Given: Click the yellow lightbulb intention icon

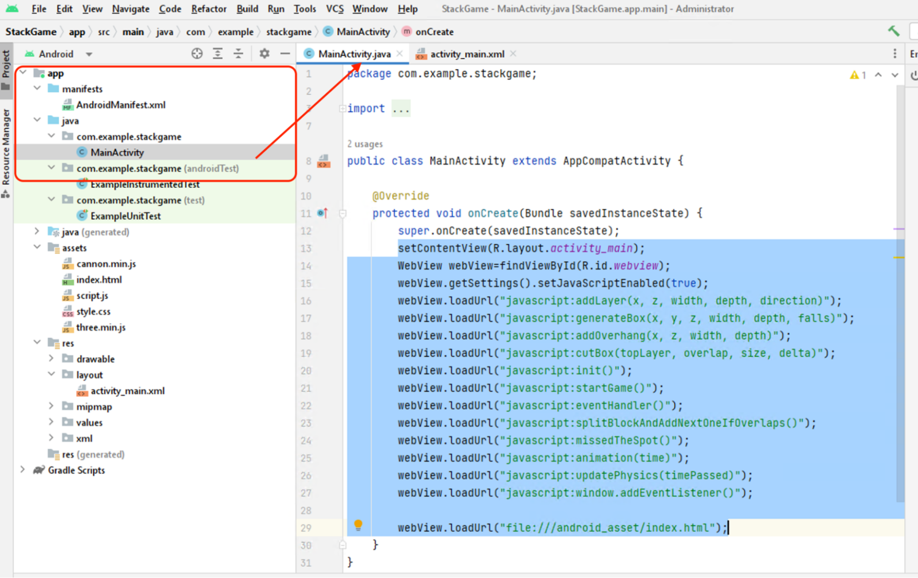Looking at the screenshot, I should coord(358,525).
